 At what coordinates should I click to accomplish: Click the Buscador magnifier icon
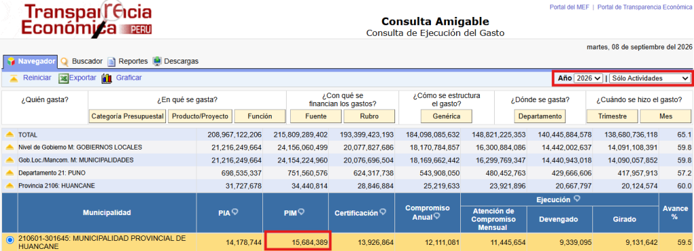(x=65, y=62)
